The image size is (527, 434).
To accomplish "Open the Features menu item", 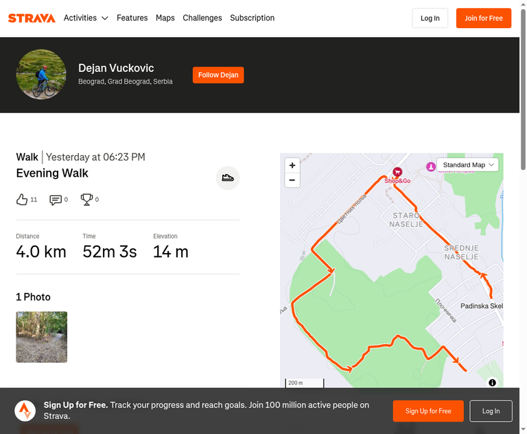I will (132, 18).
